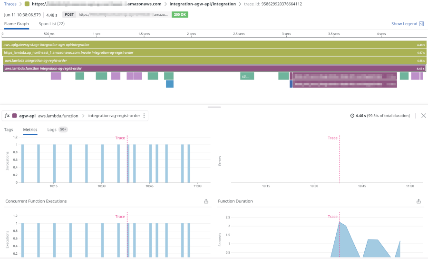
Task: Open the Metrics tab
Action: coord(30,129)
